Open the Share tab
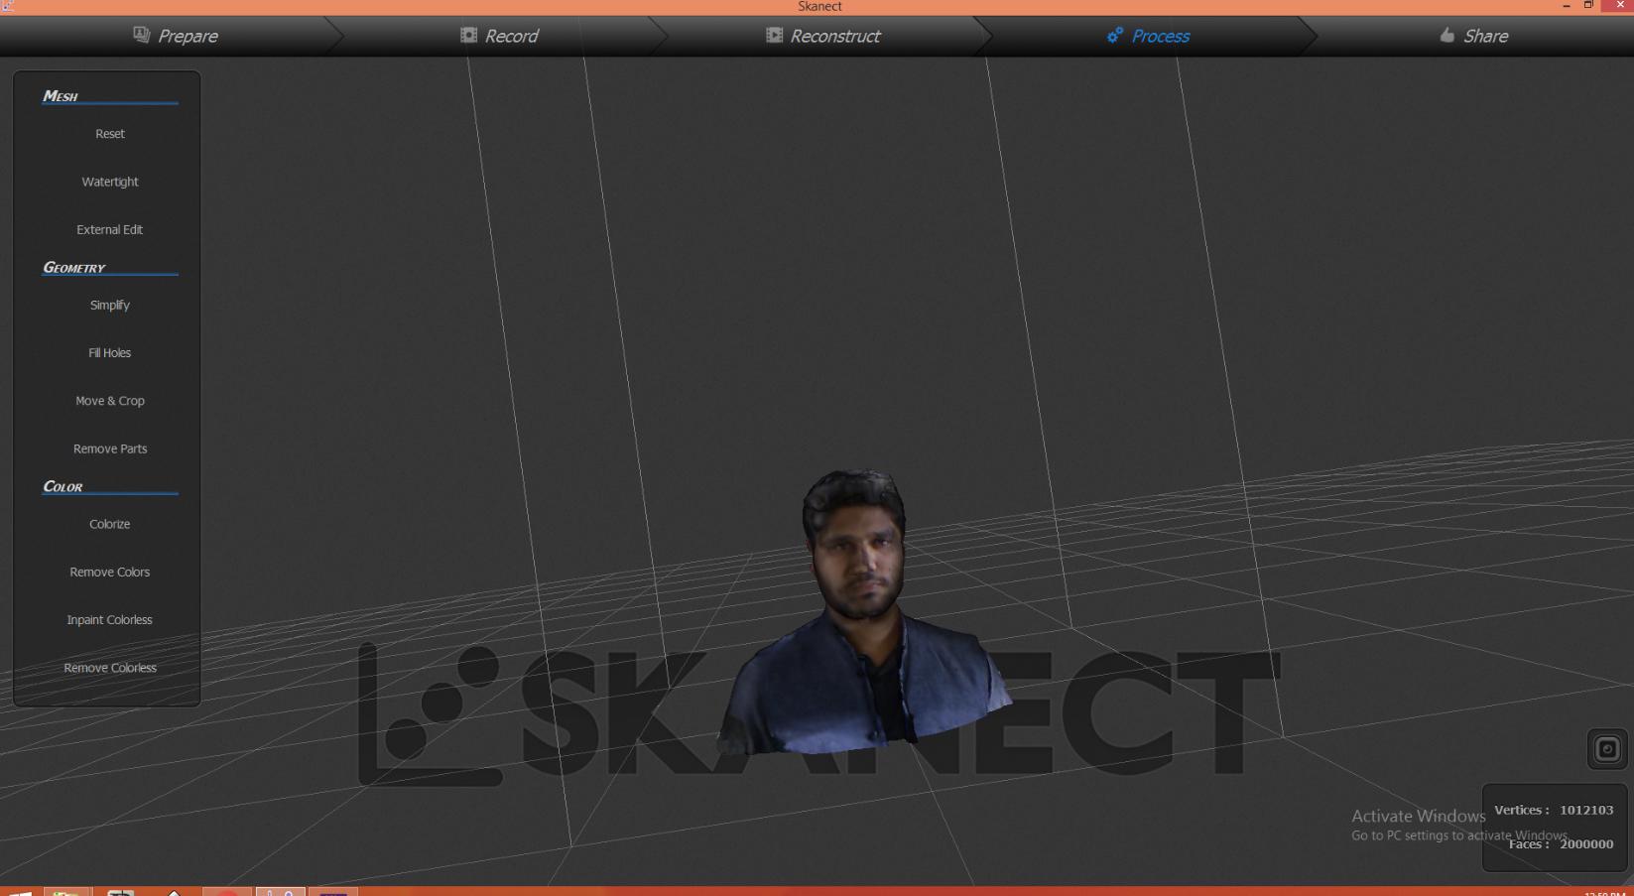 [1473, 36]
